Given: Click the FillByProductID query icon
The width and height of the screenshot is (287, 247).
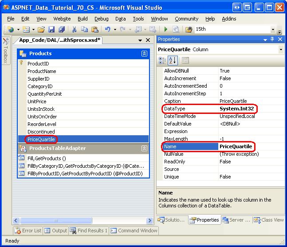Looking at the screenshot, I should [21, 174].
